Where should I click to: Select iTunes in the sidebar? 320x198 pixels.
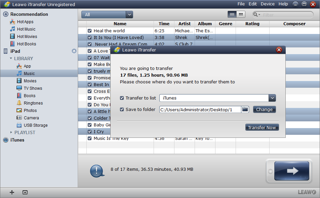tap(17, 140)
